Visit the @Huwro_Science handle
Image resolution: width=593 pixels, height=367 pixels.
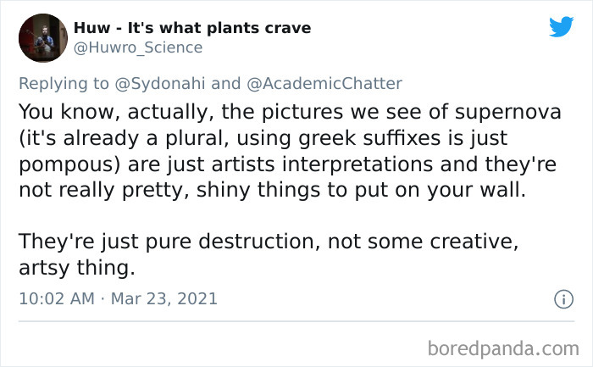[138, 48]
